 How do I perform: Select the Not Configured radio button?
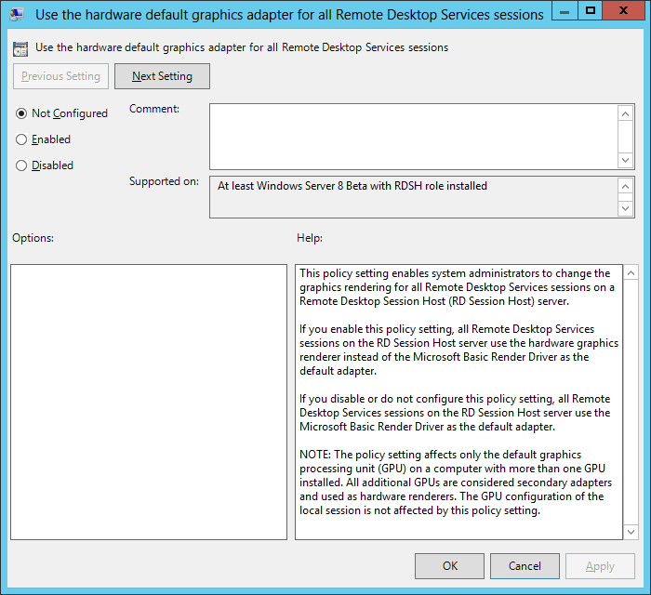pyautogui.click(x=21, y=113)
